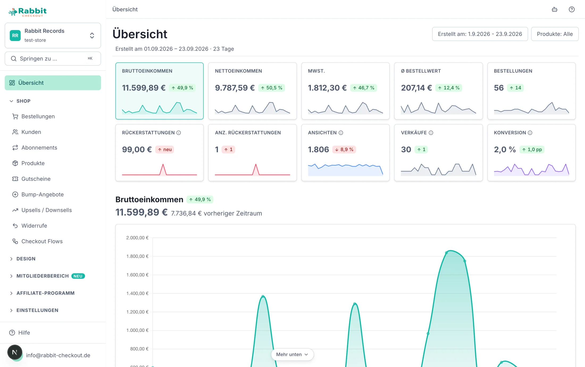This screenshot has width=585, height=367.
Task: Click the Mehr unten button
Action: click(x=292, y=354)
